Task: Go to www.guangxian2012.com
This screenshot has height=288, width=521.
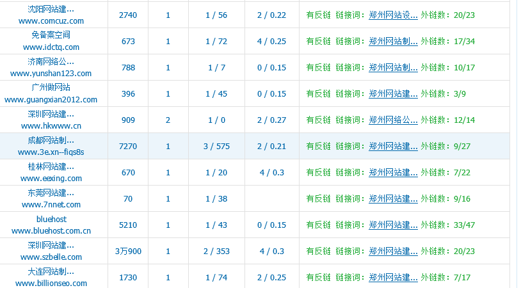Action: (51, 99)
